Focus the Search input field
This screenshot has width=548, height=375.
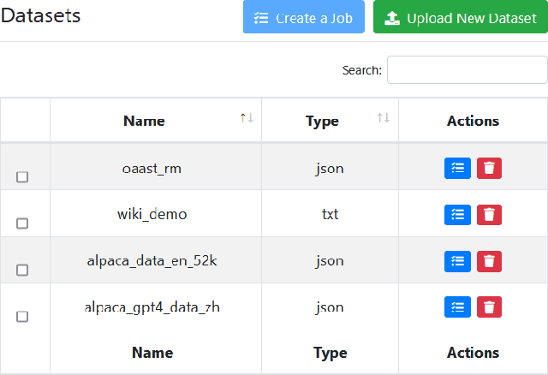coord(467,70)
